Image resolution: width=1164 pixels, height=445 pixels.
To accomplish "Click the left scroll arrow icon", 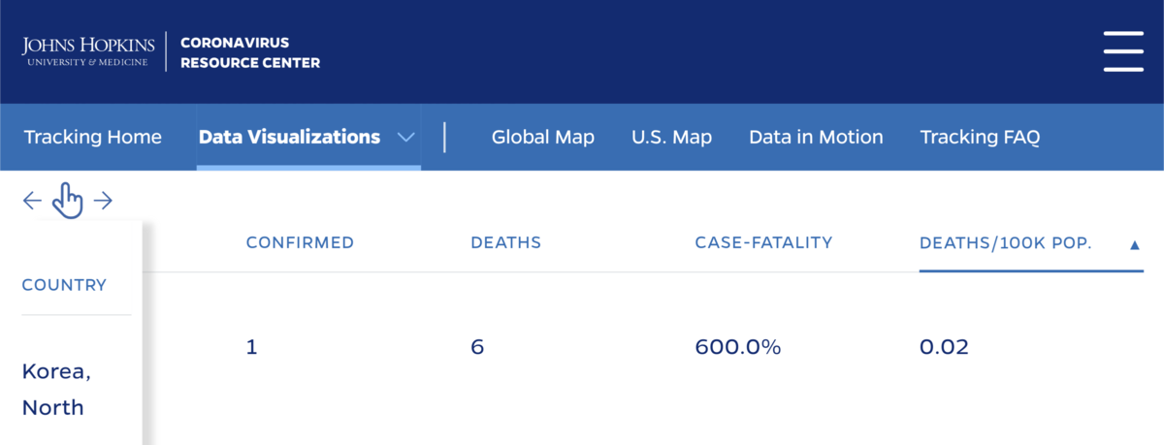I will [x=33, y=201].
